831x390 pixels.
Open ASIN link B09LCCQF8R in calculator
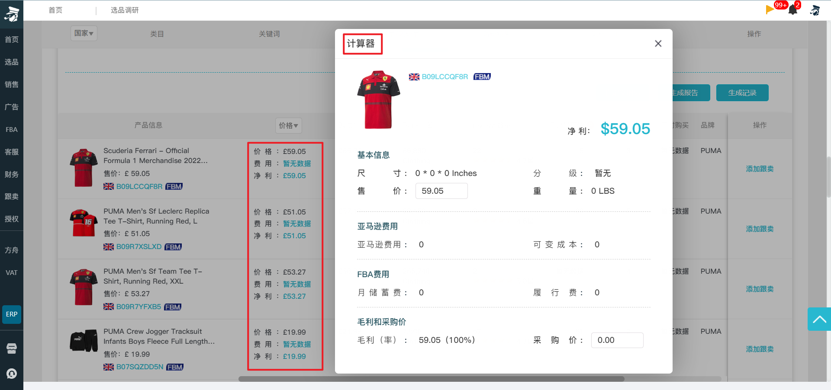pyautogui.click(x=445, y=77)
